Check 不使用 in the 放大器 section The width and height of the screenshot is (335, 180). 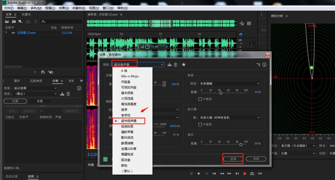tap(200, 124)
